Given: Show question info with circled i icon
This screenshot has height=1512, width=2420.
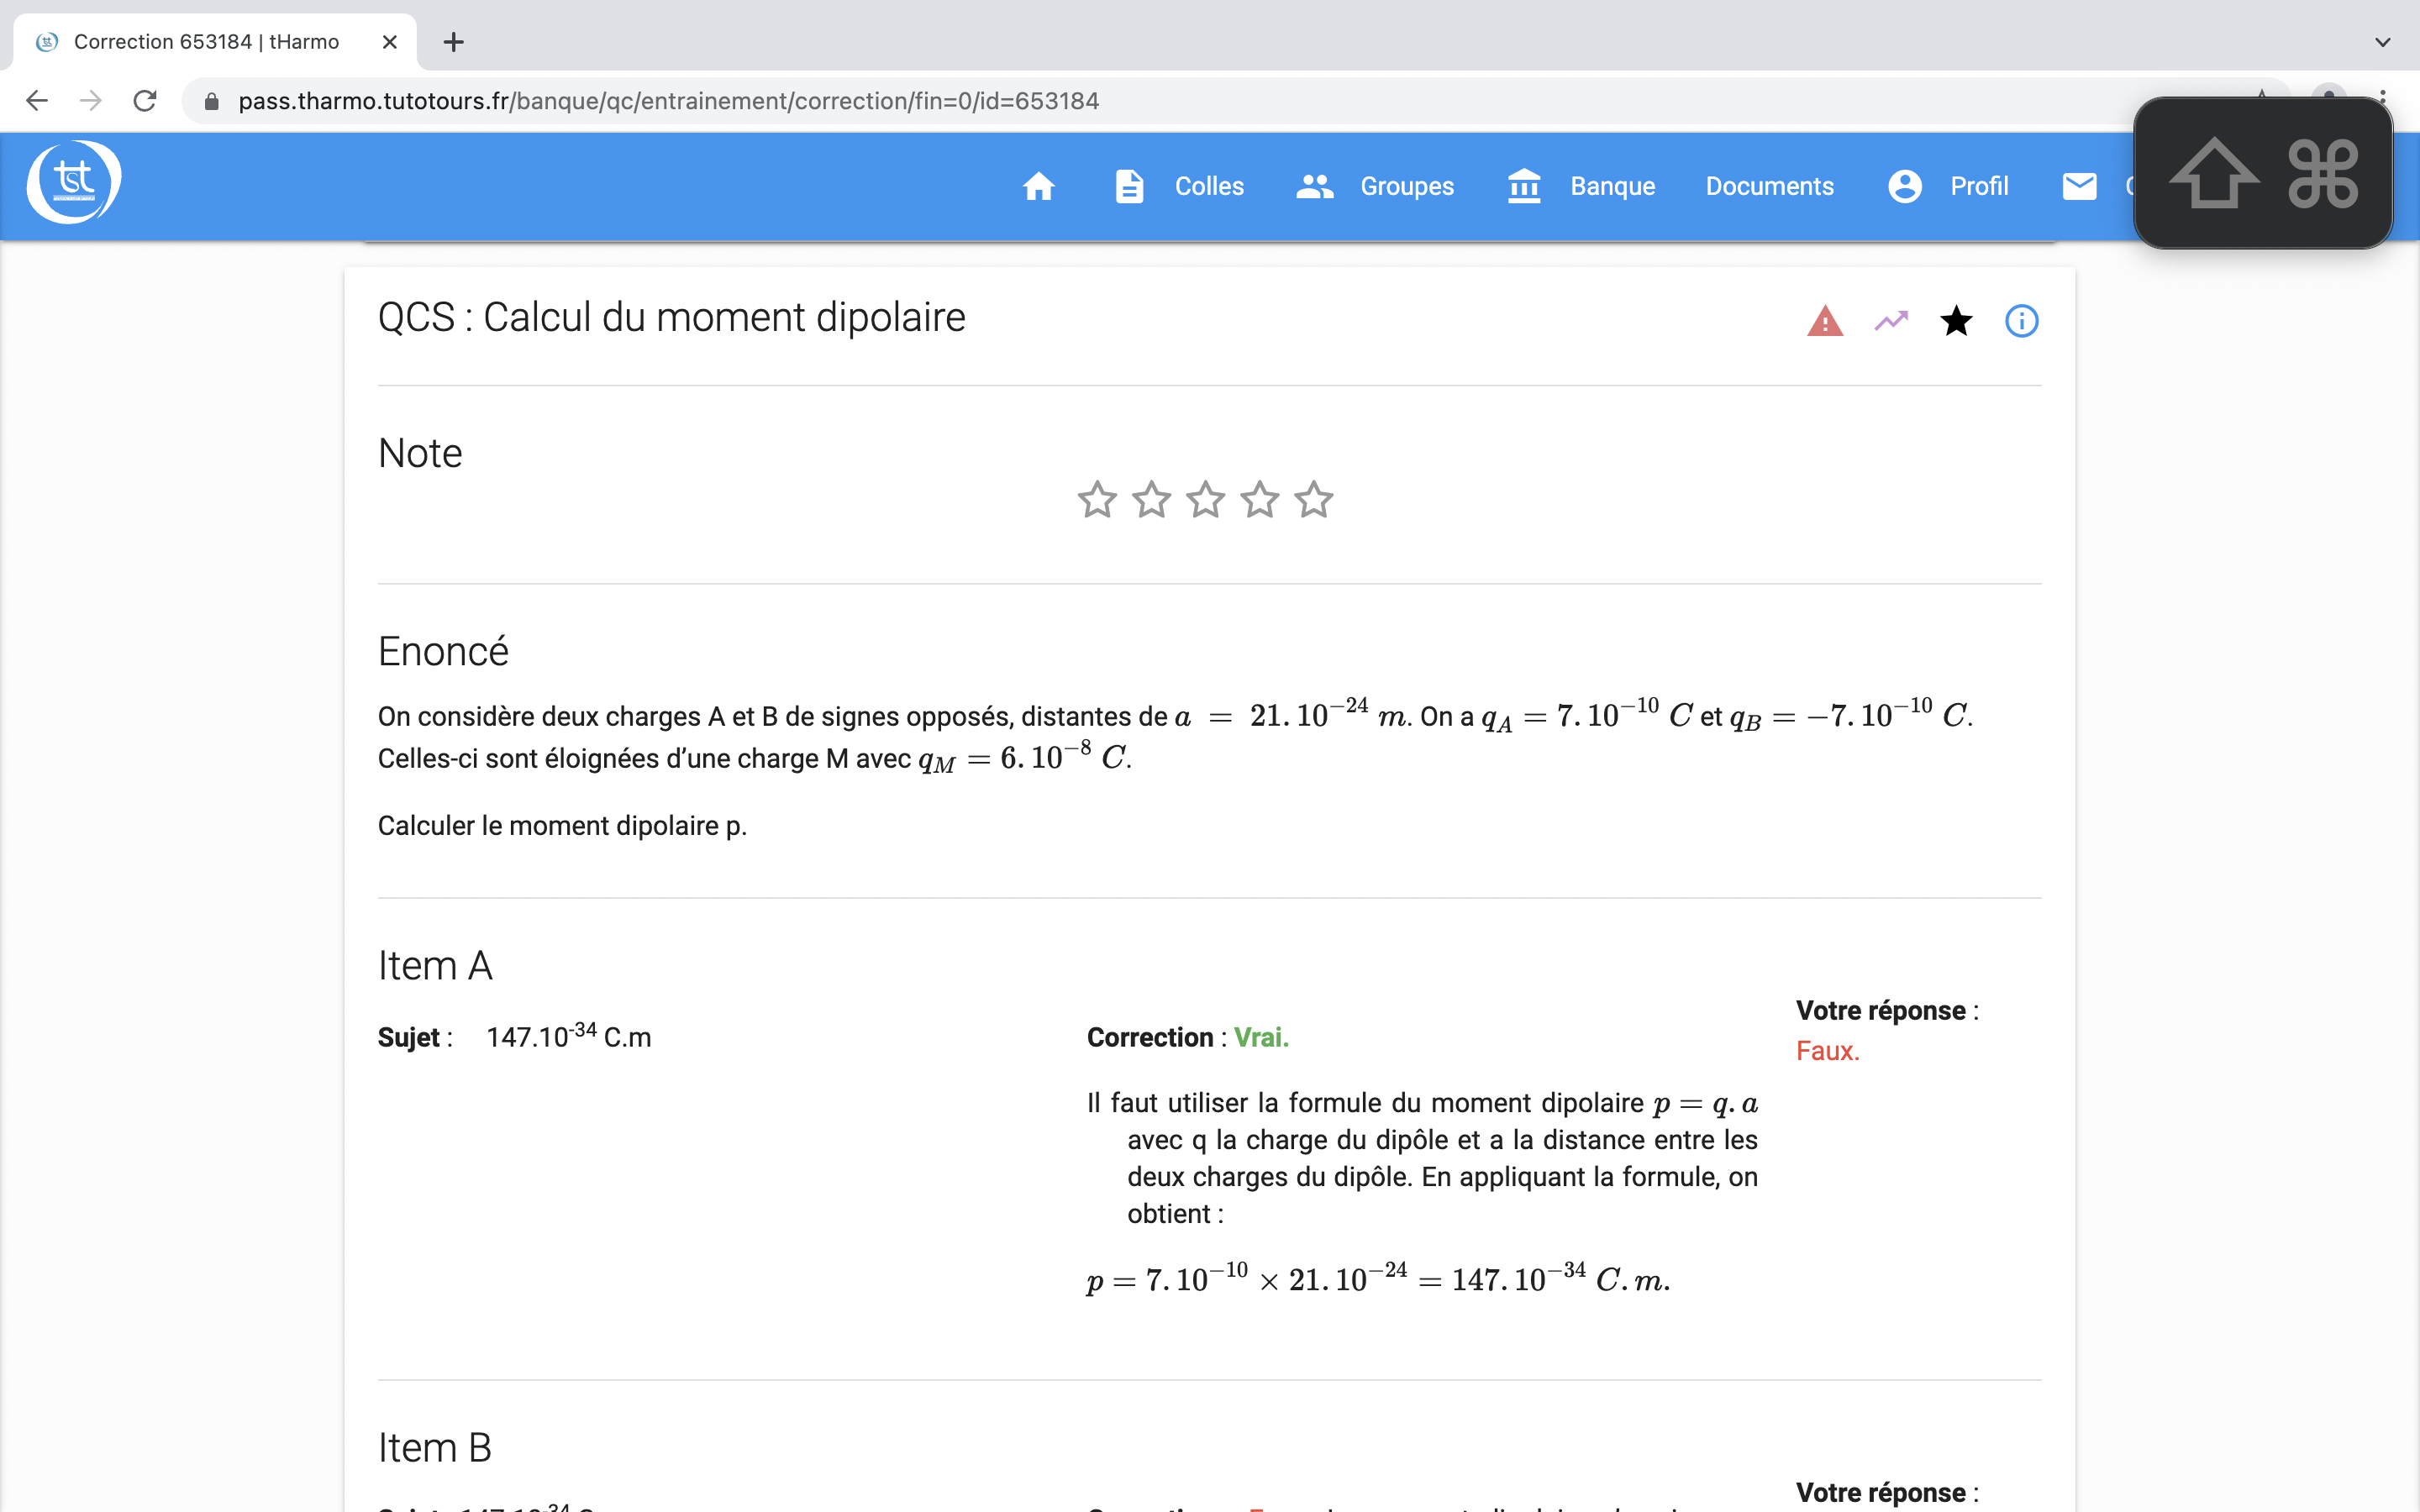Looking at the screenshot, I should (x=2021, y=321).
